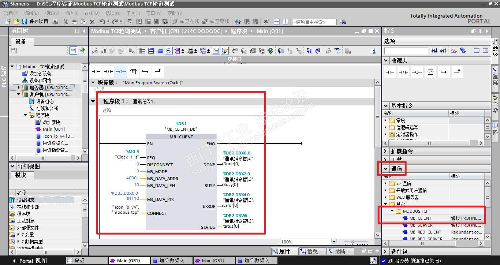Expand the 选件包 section
Screen dimensions: 500x265
click(386, 251)
